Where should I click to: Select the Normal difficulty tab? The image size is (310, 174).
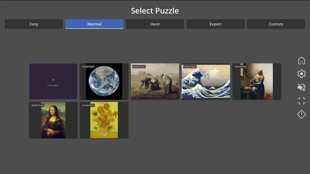point(94,24)
